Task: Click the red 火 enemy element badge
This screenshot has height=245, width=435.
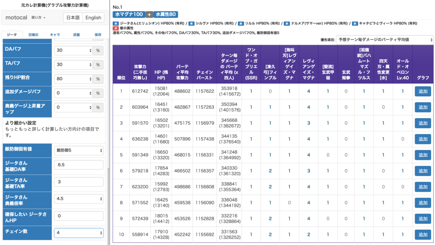Action: point(116,28)
